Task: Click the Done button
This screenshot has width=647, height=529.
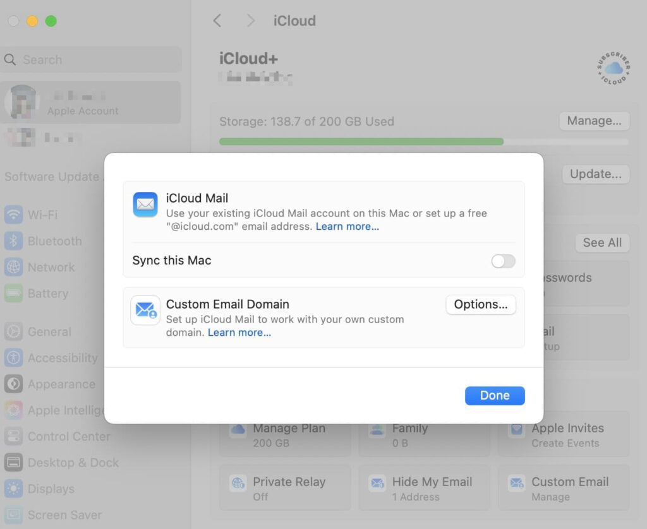Action: click(495, 395)
